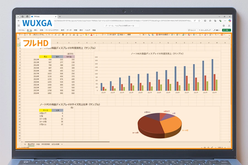Image resolution: width=248 pixels, height=165 pixels.
Task: Click the undo arrow icon
Action: click(x=20, y=35)
